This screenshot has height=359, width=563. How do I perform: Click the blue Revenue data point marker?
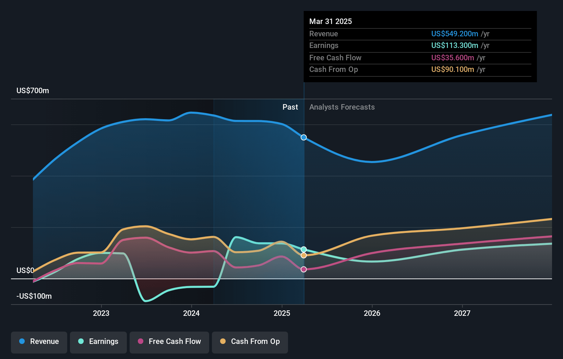304,137
